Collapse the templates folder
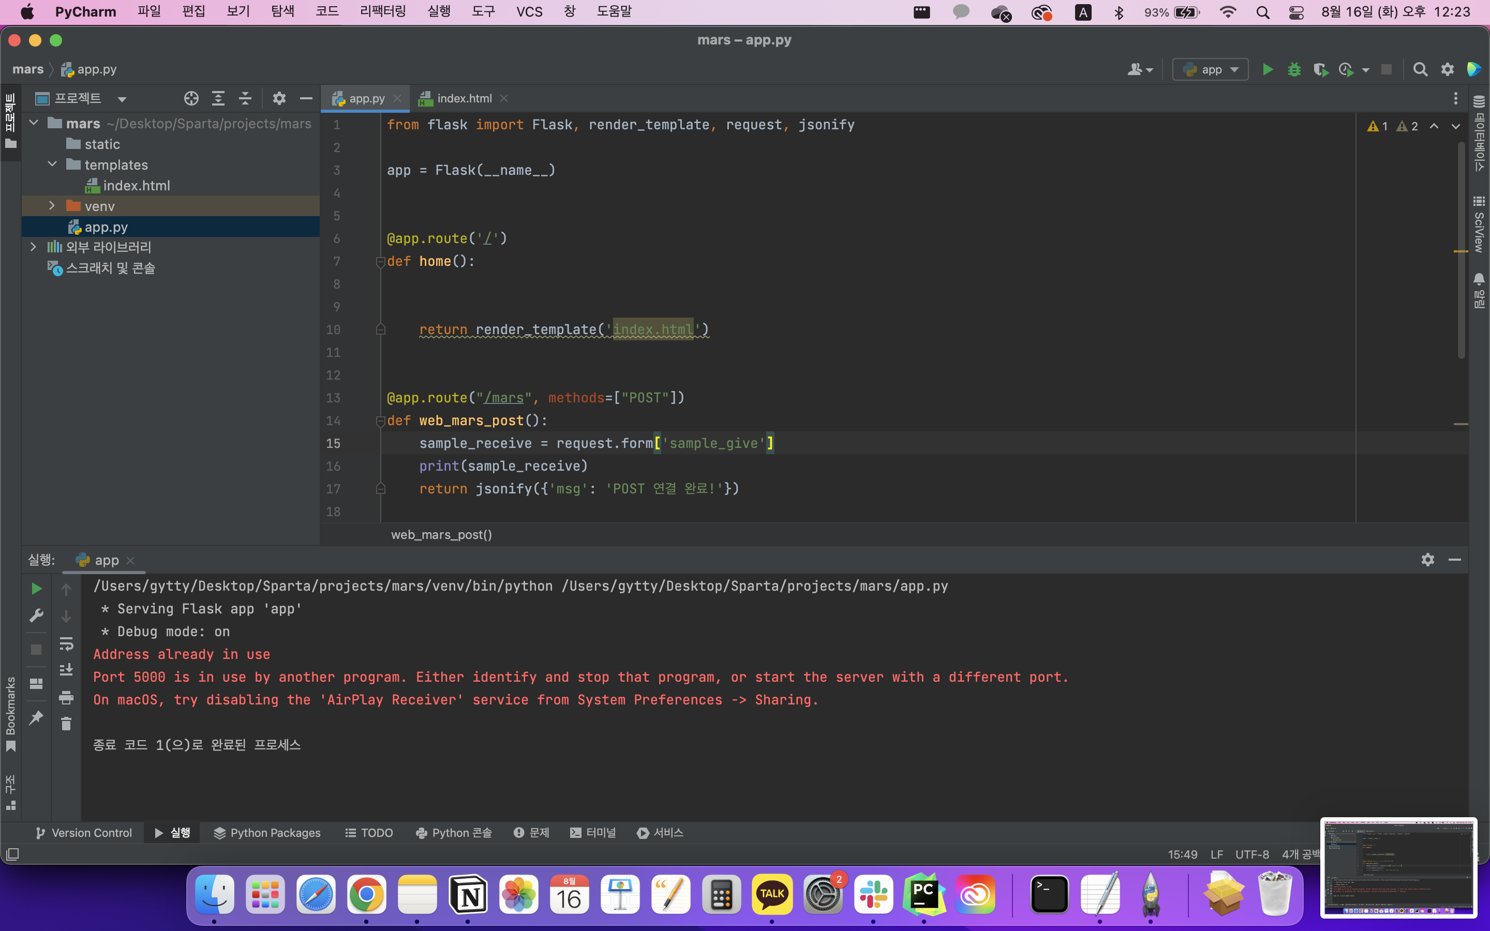This screenshot has width=1490, height=931. click(52, 164)
